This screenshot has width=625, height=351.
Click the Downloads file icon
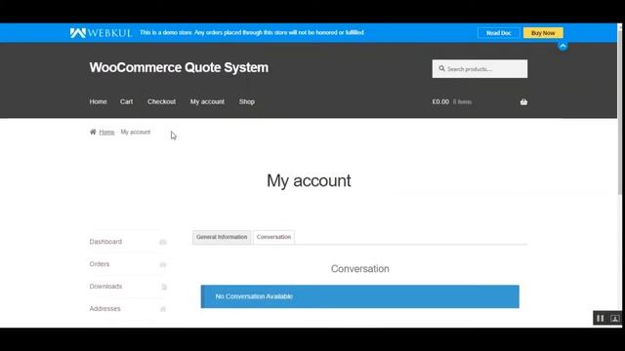[x=164, y=287]
